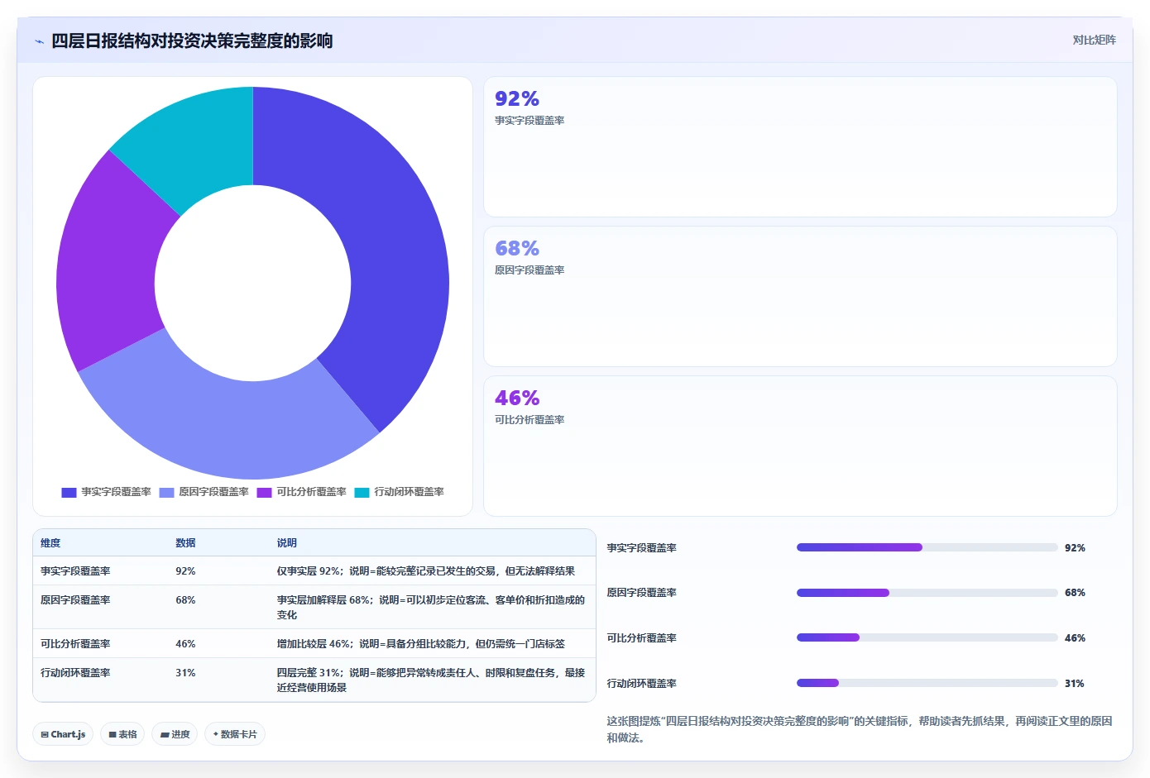The height and width of the screenshot is (778, 1150).
Task: Click the 68% value in table
Action: (185, 600)
